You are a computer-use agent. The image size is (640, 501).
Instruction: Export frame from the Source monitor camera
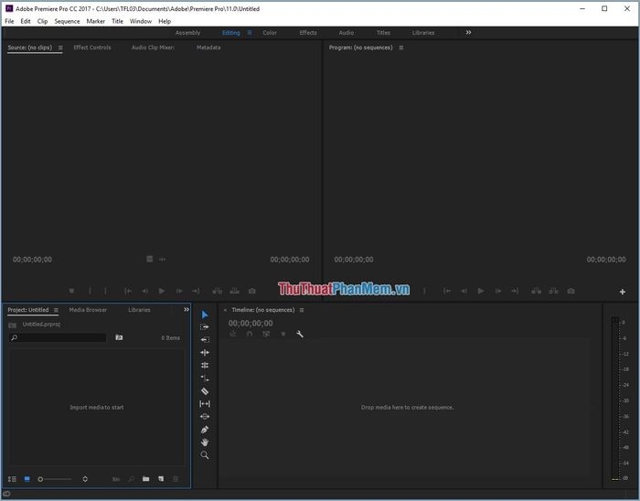252,291
